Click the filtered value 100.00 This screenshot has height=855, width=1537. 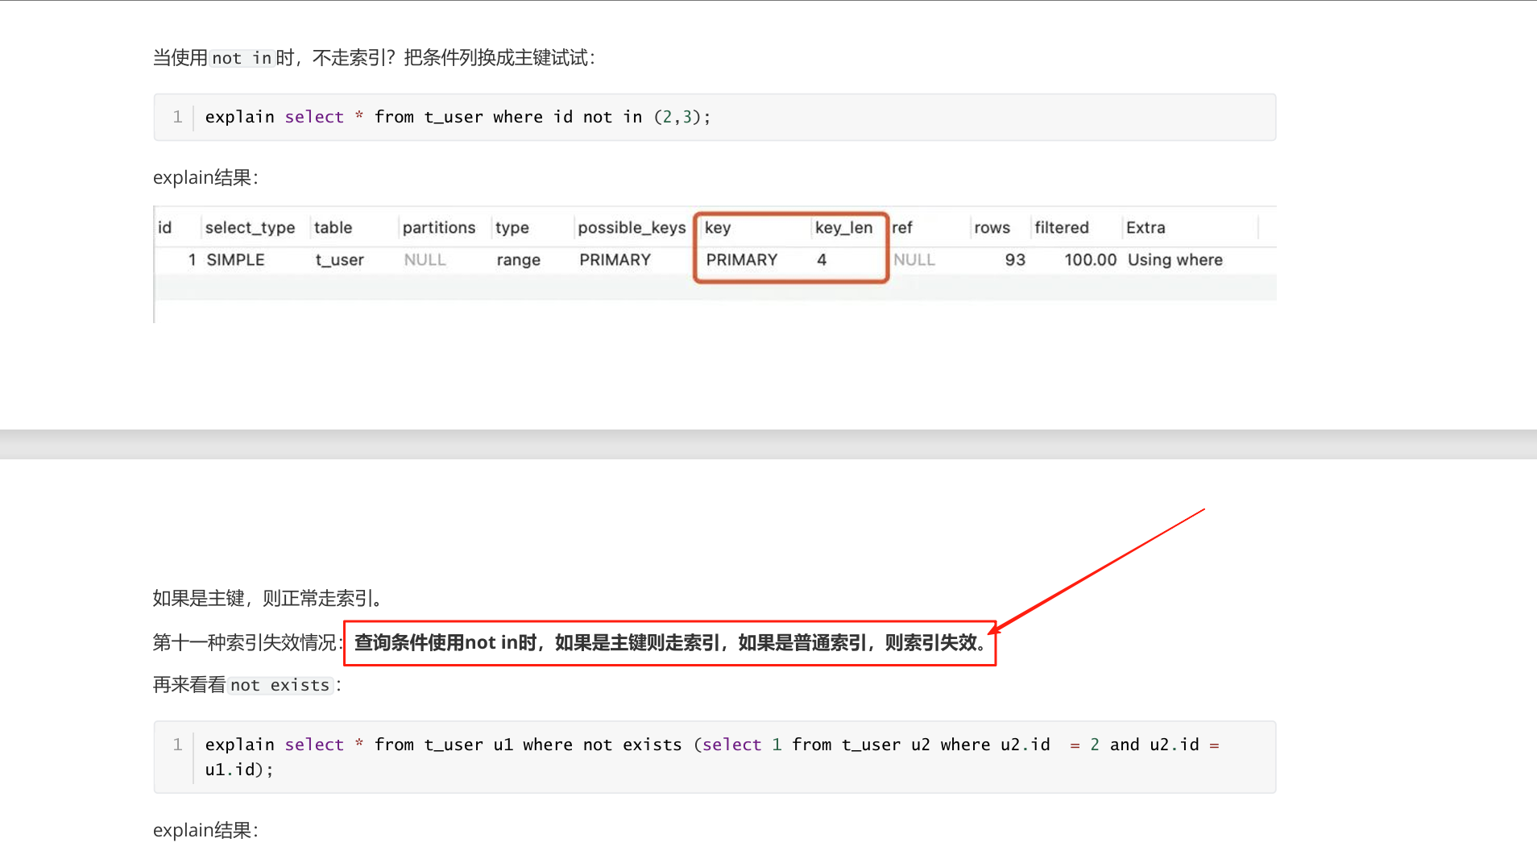(1090, 260)
